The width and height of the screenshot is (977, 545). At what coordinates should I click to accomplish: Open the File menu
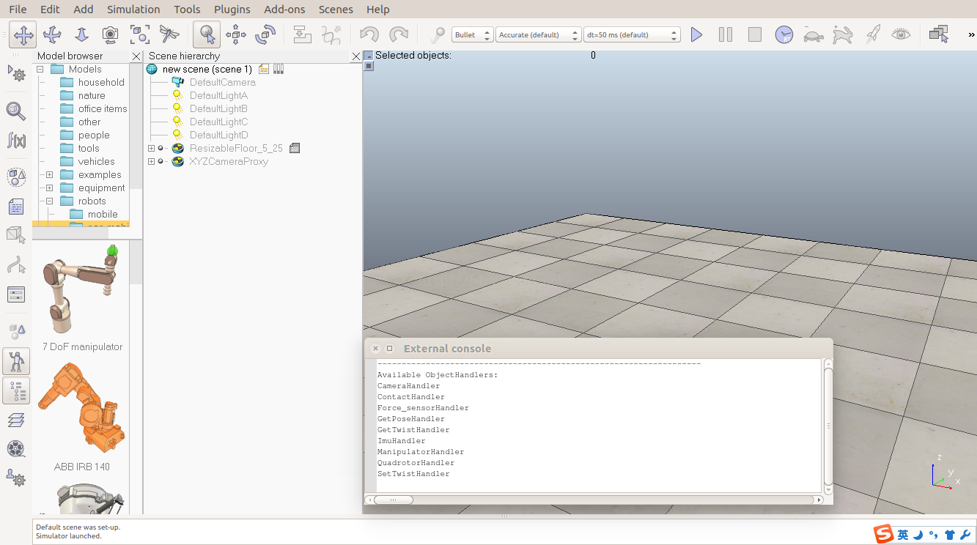(x=18, y=10)
